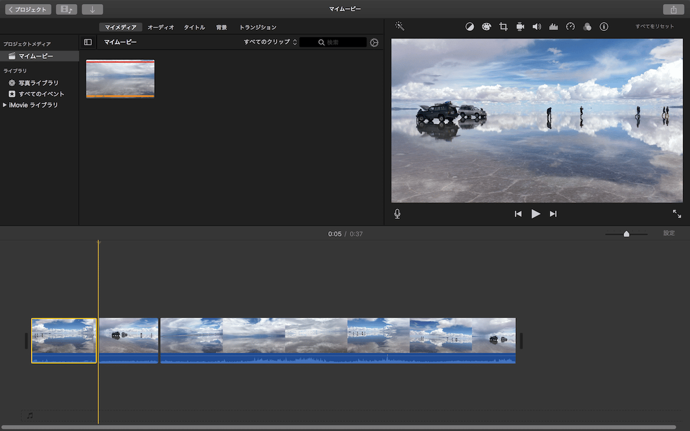
Task: Click the voiceover microphone icon
Action: pos(397,214)
